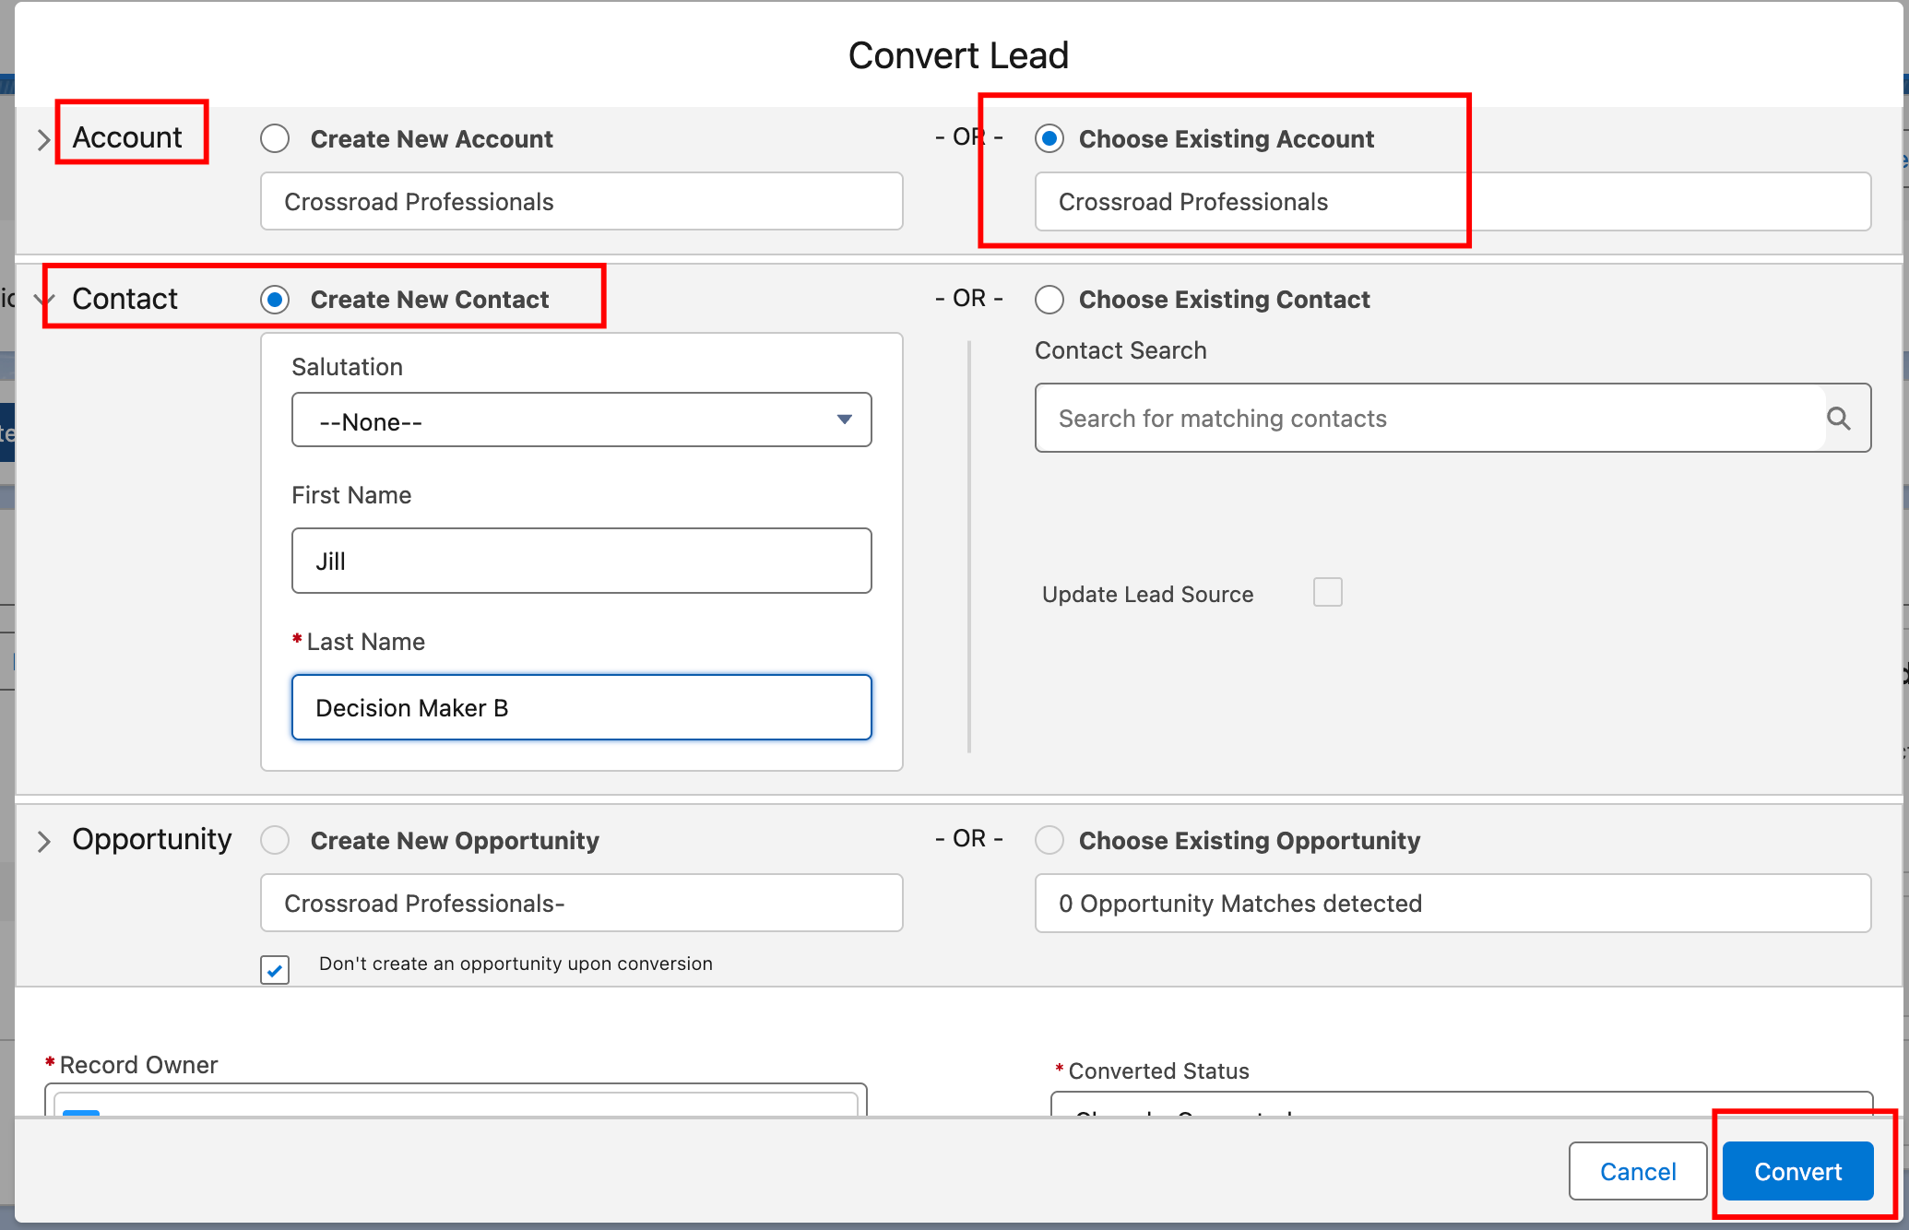Check the Update Lead Source checkbox

(x=1327, y=592)
